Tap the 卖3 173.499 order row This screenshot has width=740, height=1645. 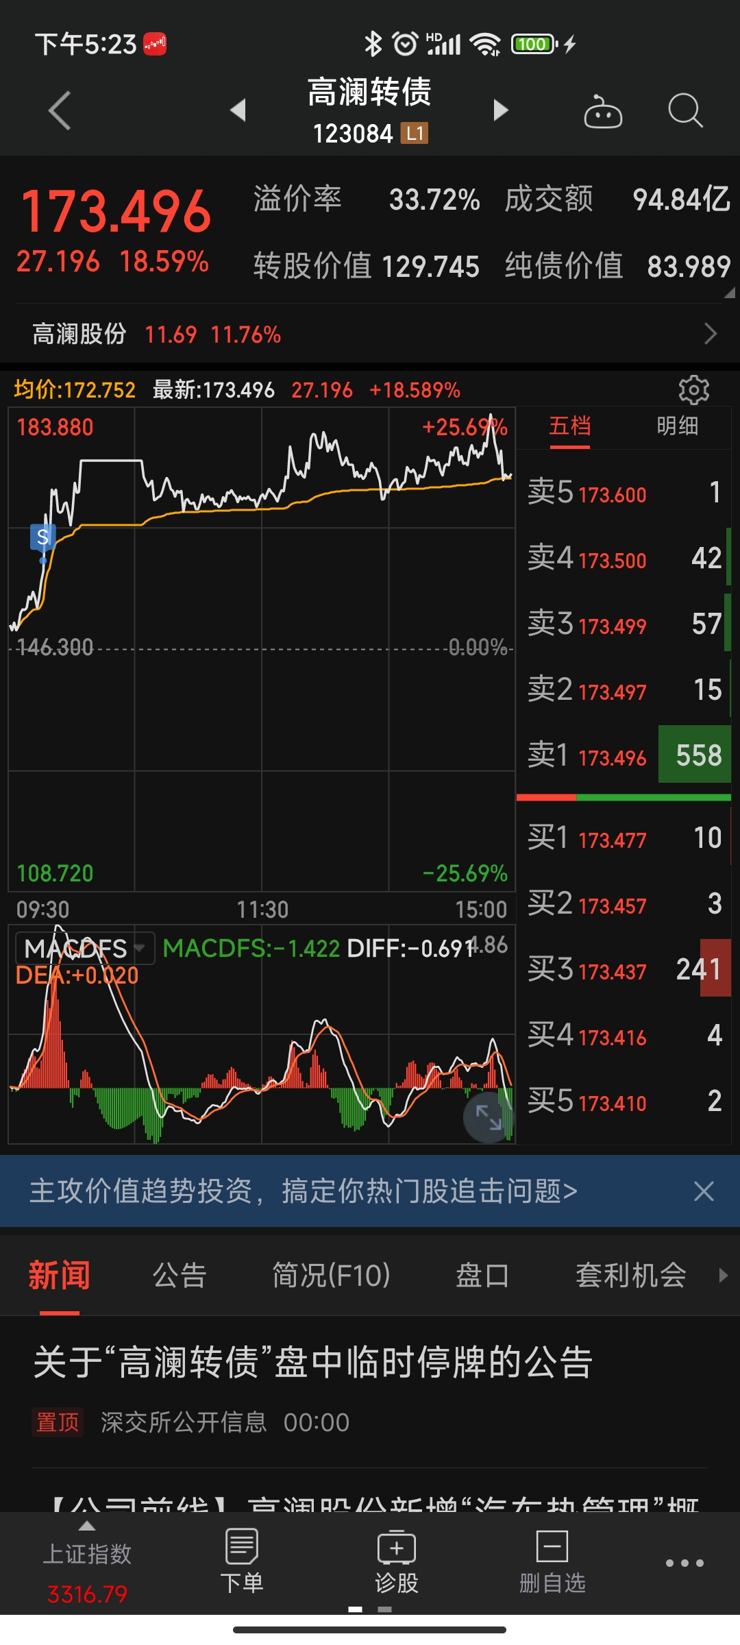(624, 624)
